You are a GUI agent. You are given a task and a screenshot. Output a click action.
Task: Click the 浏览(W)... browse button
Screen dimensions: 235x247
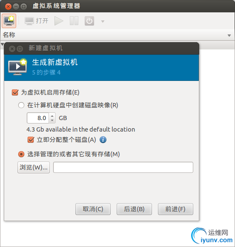coord(34,167)
